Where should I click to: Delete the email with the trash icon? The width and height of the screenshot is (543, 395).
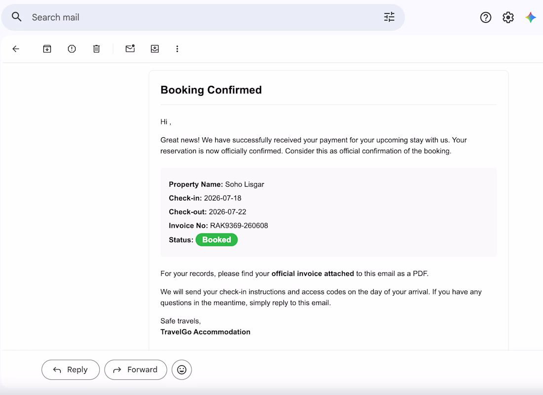pos(97,49)
